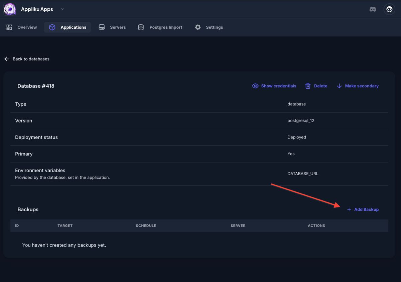The height and width of the screenshot is (282, 401).
Task: Click the DATABASE_URL environment variable value
Action: tap(303, 174)
